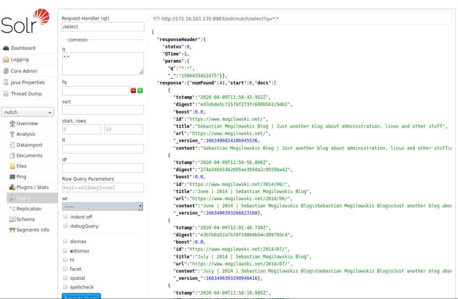458x299 pixels.
Task: Add a new fq filter with the green plus
Action: (140, 90)
